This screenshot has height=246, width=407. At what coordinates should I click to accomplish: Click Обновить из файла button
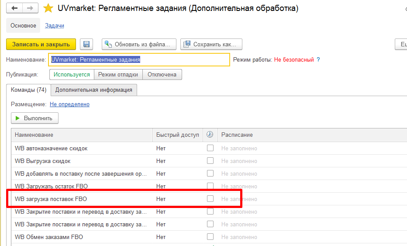click(139, 45)
